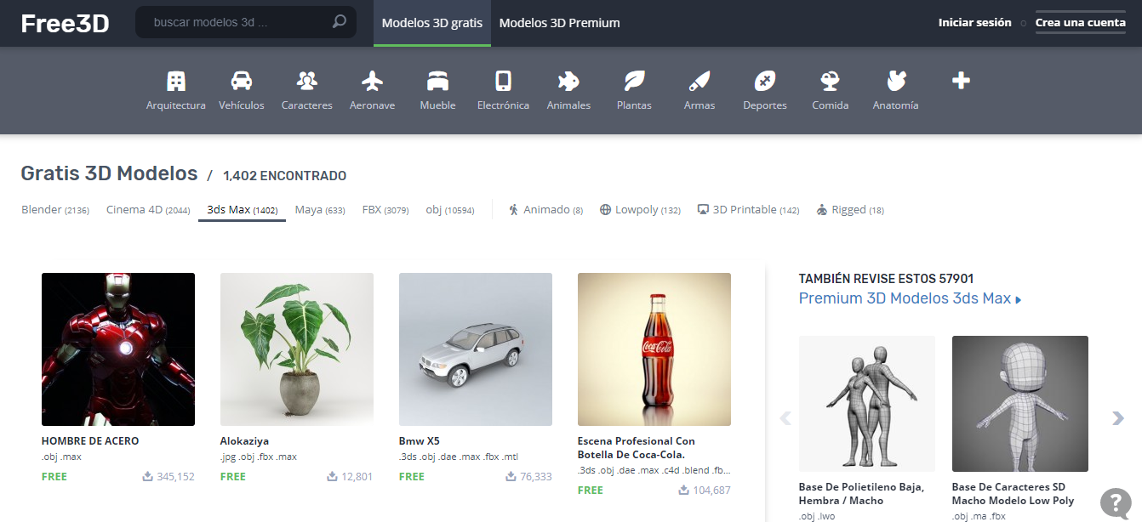Filter by FBX format

[385, 210]
